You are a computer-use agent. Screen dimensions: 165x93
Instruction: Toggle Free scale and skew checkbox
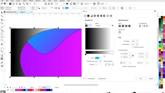(x=123, y=66)
